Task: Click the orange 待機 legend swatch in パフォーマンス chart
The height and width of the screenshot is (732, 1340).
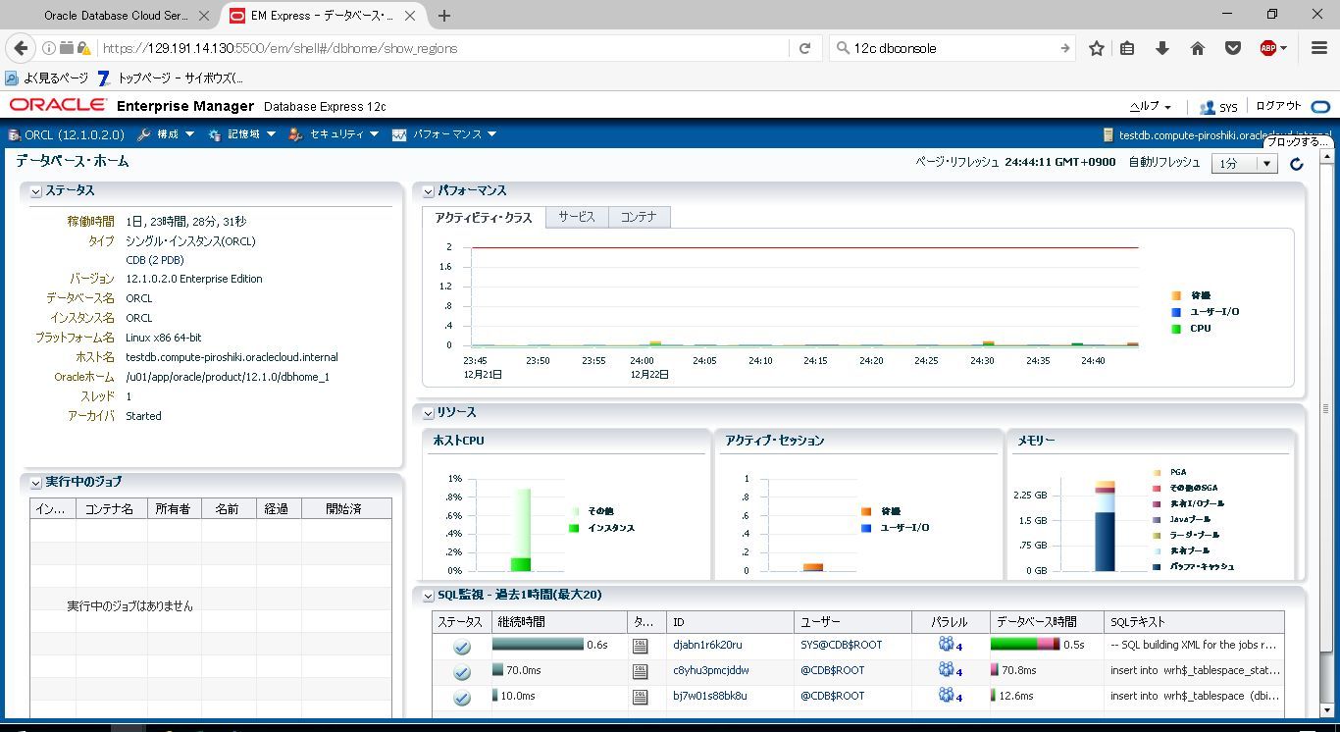Action: 1176,295
